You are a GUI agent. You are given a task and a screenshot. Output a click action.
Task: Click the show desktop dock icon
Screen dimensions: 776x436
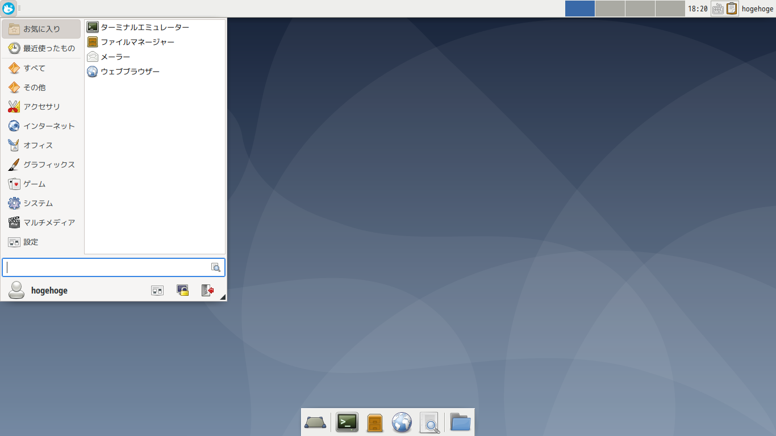315,422
